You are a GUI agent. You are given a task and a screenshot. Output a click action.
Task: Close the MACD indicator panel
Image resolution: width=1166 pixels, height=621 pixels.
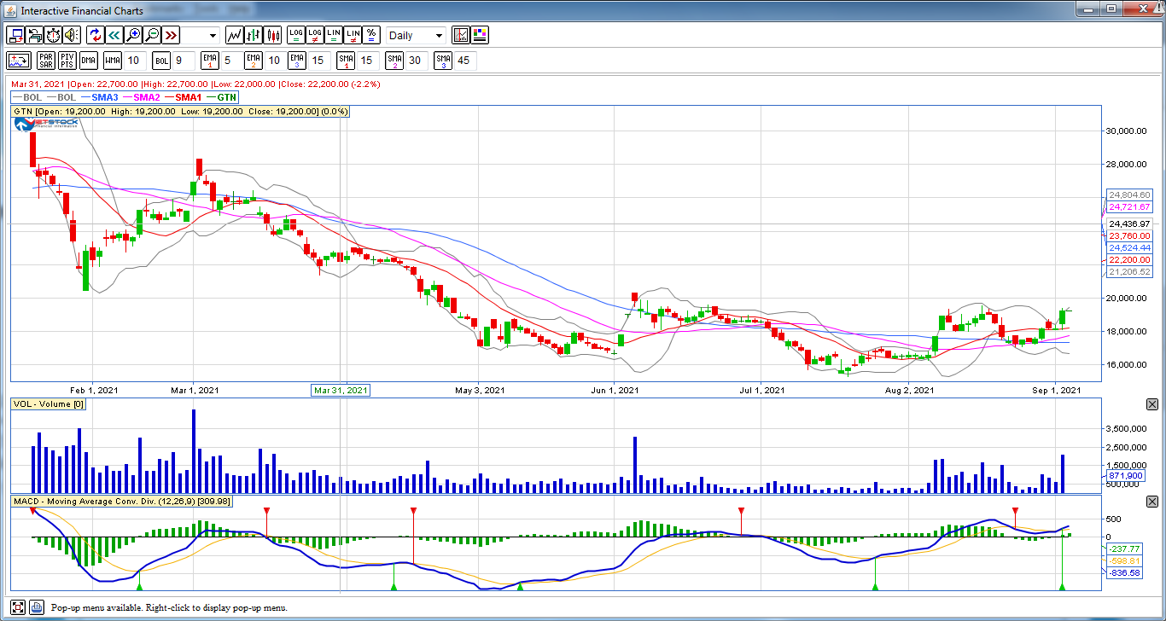1151,501
